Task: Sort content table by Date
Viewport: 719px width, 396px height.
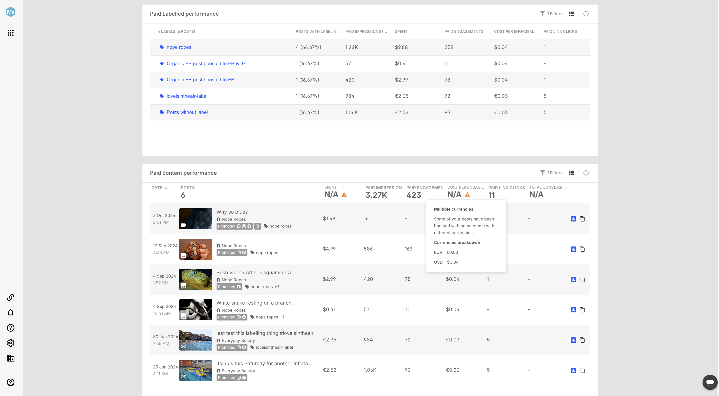Action: (x=159, y=188)
